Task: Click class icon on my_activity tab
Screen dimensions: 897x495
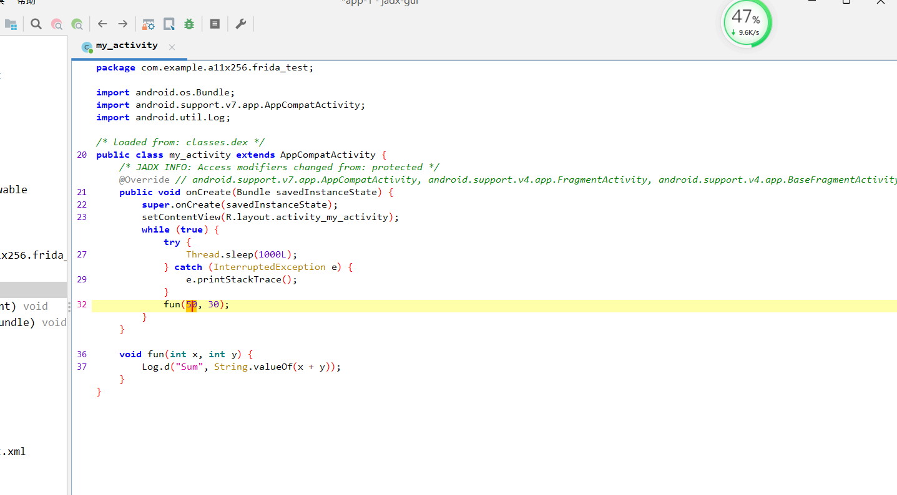Action: point(87,47)
